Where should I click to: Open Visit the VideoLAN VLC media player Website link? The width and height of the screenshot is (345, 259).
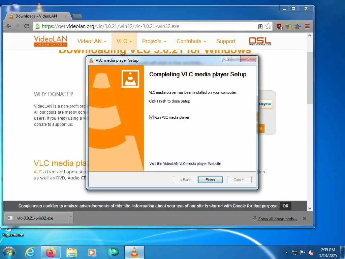[185, 164]
